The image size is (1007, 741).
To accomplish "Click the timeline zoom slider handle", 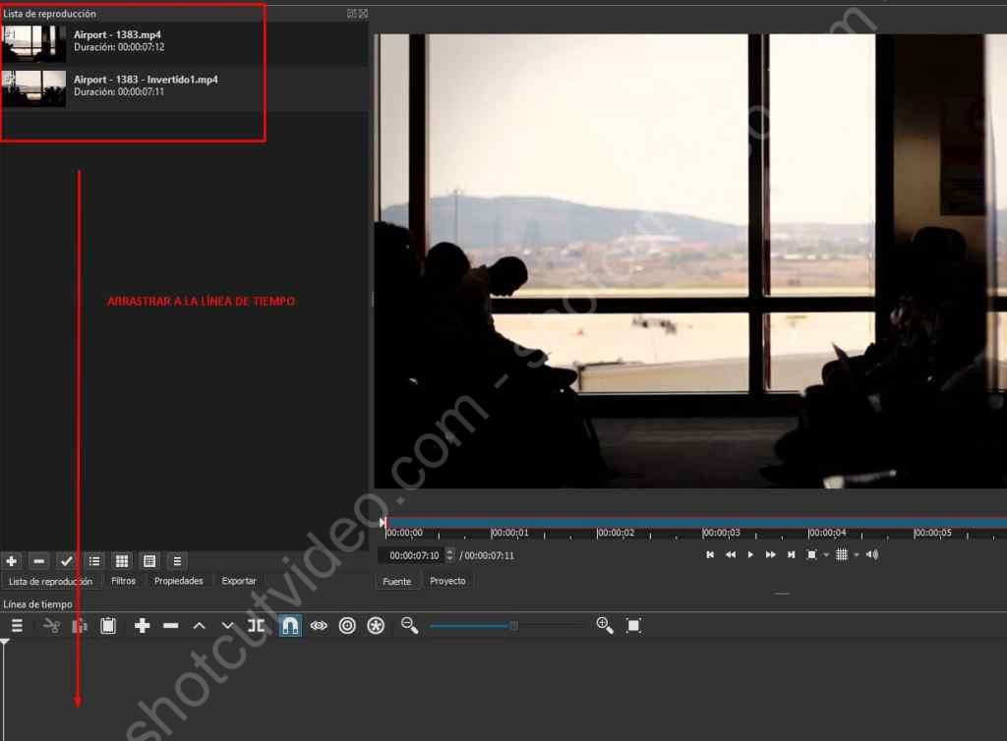I will 513,625.
